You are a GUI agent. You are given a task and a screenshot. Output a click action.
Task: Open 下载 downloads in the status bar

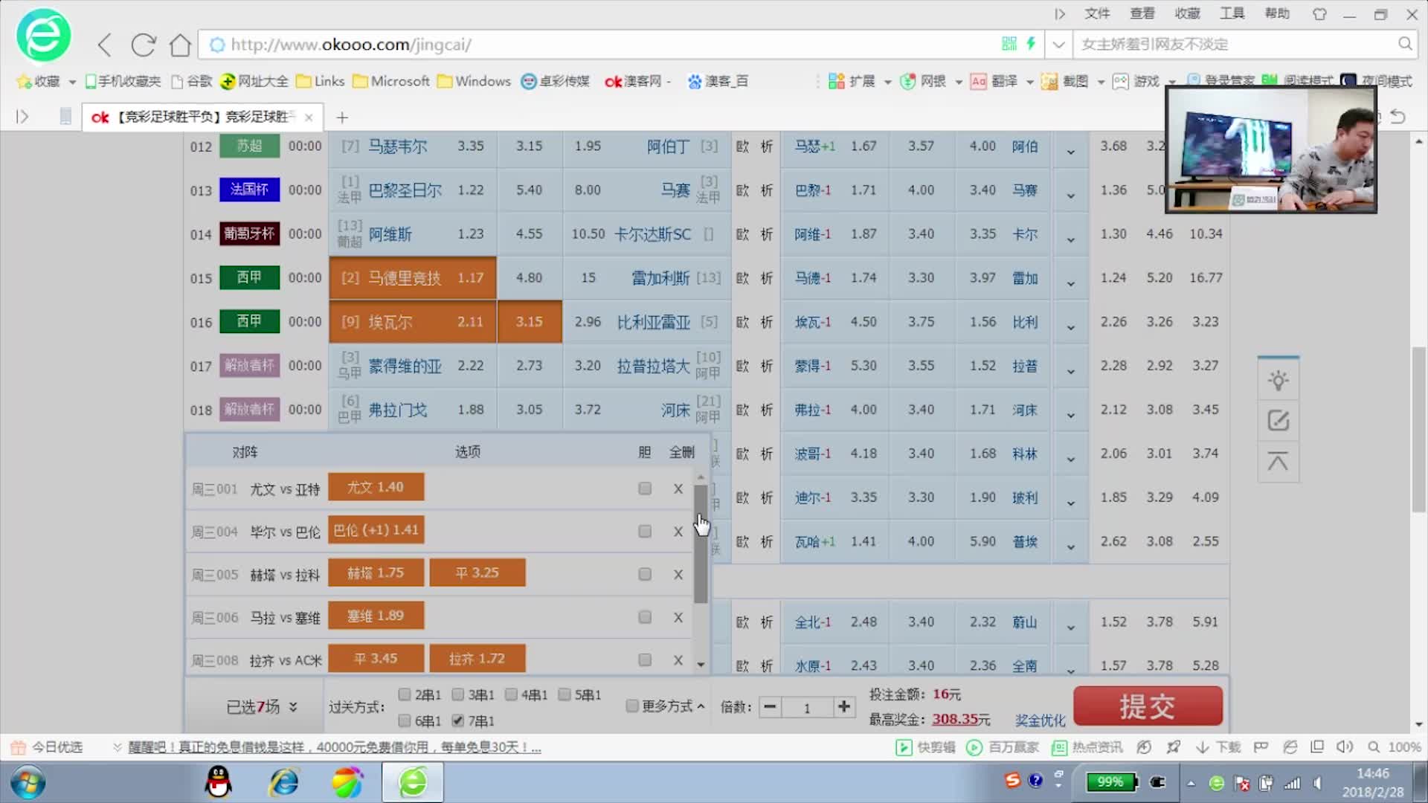[1218, 747]
